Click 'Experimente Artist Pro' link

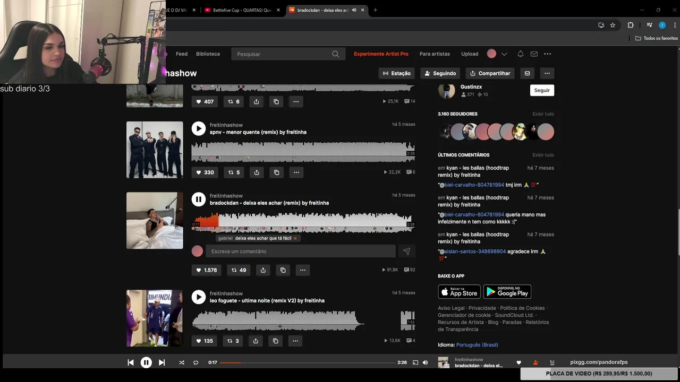click(x=381, y=54)
